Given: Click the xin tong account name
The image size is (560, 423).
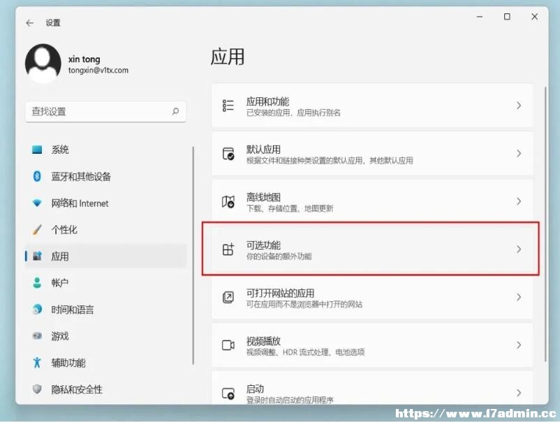Looking at the screenshot, I should pyautogui.click(x=84, y=59).
